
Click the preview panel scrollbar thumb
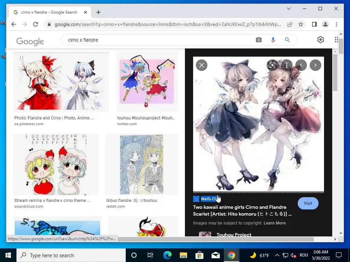pos(335,72)
